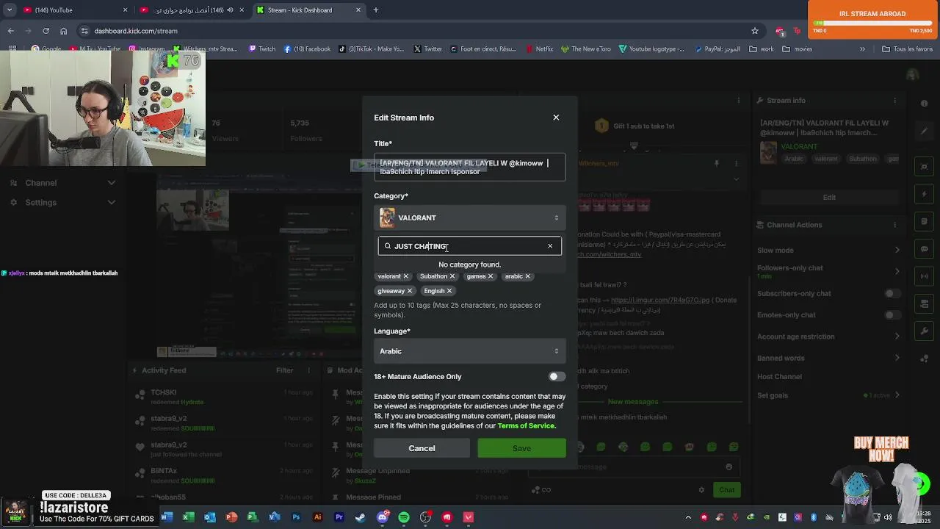
Task: Remove the games tag
Action: pyautogui.click(x=491, y=276)
